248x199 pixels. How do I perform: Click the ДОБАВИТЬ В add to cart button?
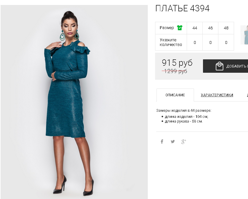pos(226,66)
